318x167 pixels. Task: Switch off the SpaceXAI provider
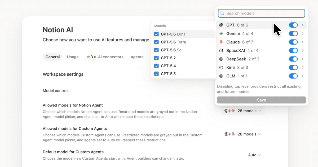click(x=293, y=51)
